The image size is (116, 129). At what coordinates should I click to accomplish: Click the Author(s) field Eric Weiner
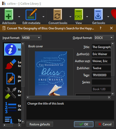101,54
